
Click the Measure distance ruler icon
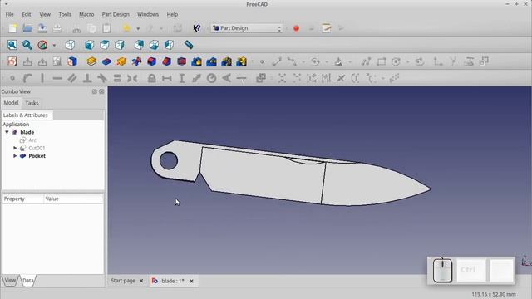(x=189, y=45)
